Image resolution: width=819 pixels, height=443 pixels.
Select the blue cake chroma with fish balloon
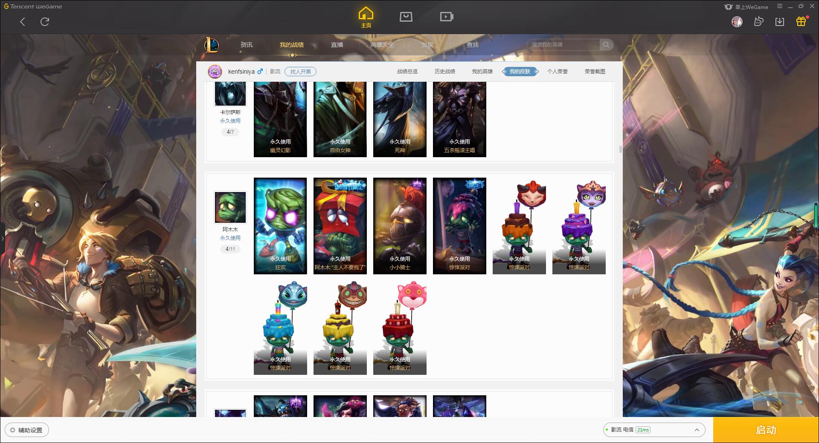(280, 327)
